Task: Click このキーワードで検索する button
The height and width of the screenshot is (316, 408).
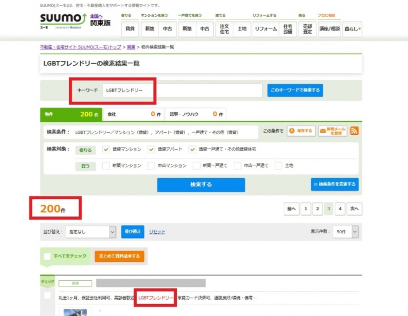Action: point(295,90)
